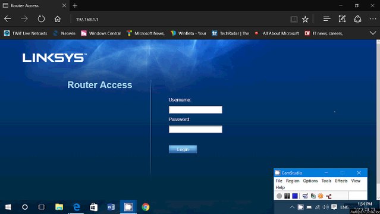
Task: Go back to the previous page
Action: click(8, 19)
